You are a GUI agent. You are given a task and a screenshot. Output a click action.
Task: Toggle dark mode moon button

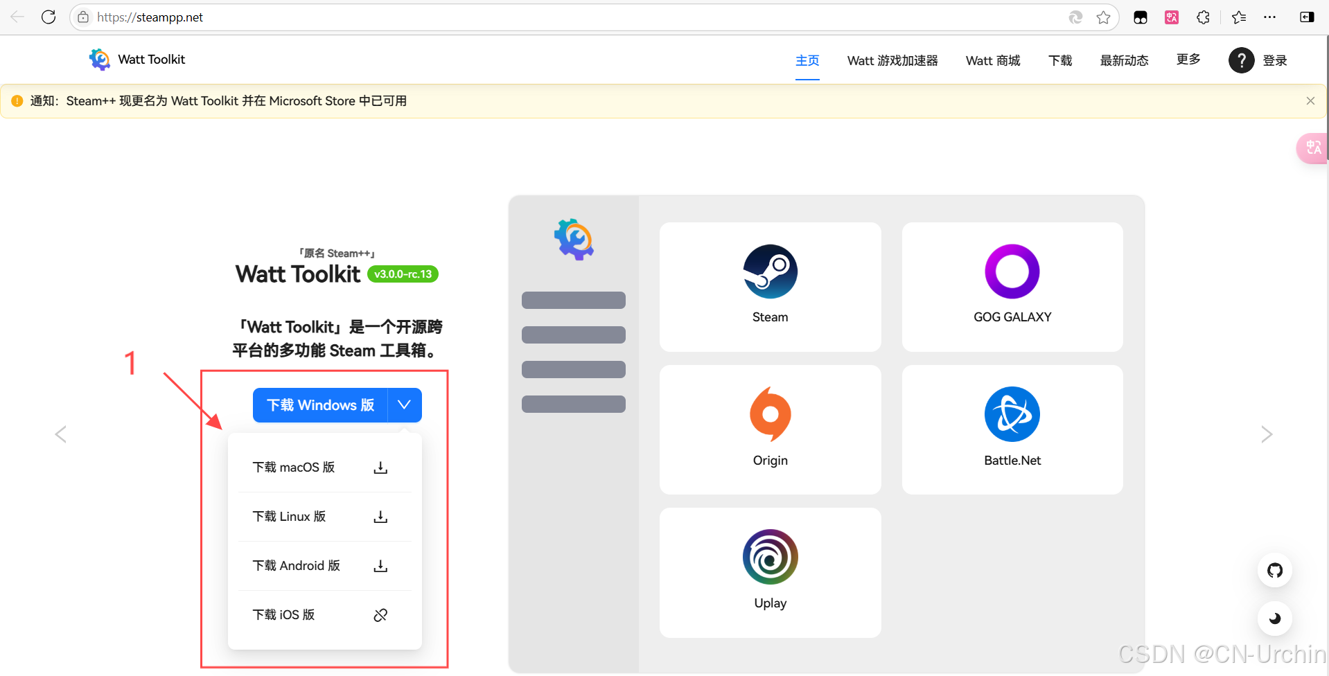point(1275,619)
